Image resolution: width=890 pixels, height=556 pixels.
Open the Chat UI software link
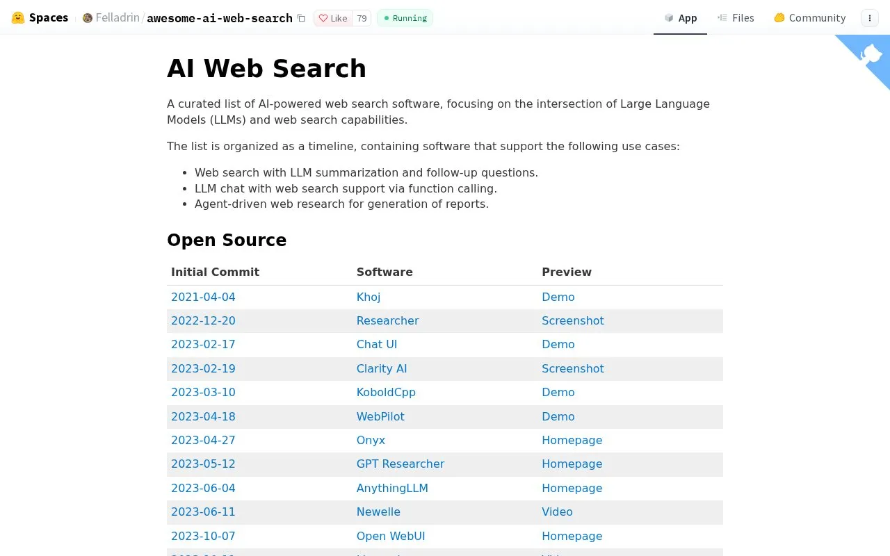377,344
